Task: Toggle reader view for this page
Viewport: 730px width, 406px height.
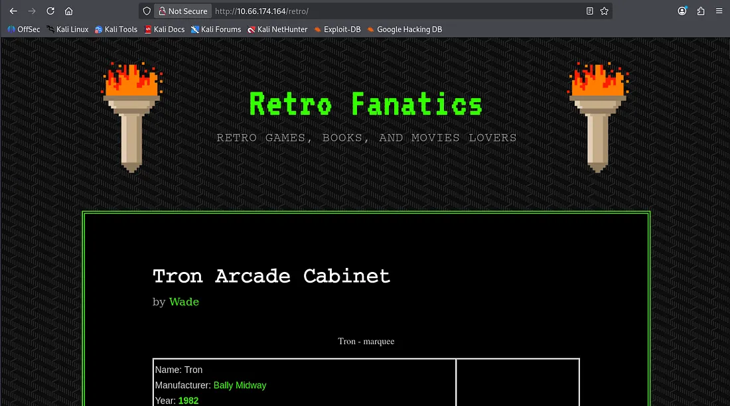Action: click(590, 11)
